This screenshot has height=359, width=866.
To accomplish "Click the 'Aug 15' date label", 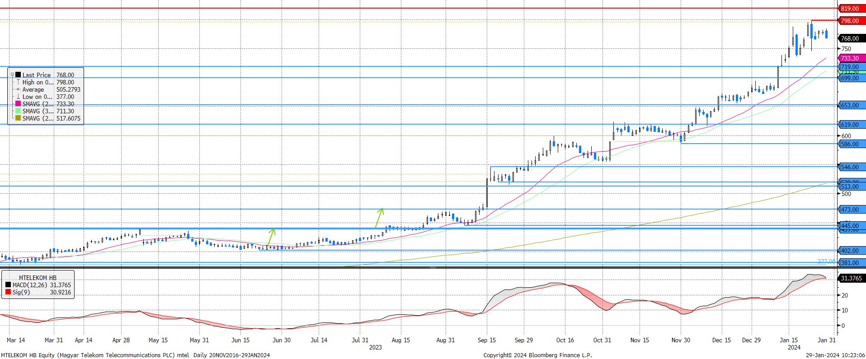I will point(401,340).
